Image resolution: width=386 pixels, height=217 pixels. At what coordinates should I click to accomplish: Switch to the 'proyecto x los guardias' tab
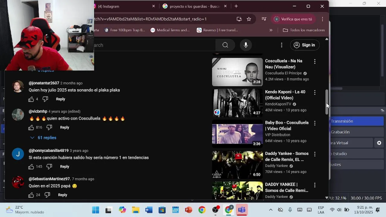[x=195, y=6]
